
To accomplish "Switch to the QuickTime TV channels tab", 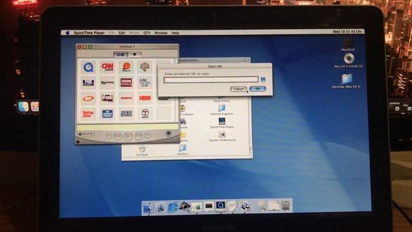I will pos(120,54).
